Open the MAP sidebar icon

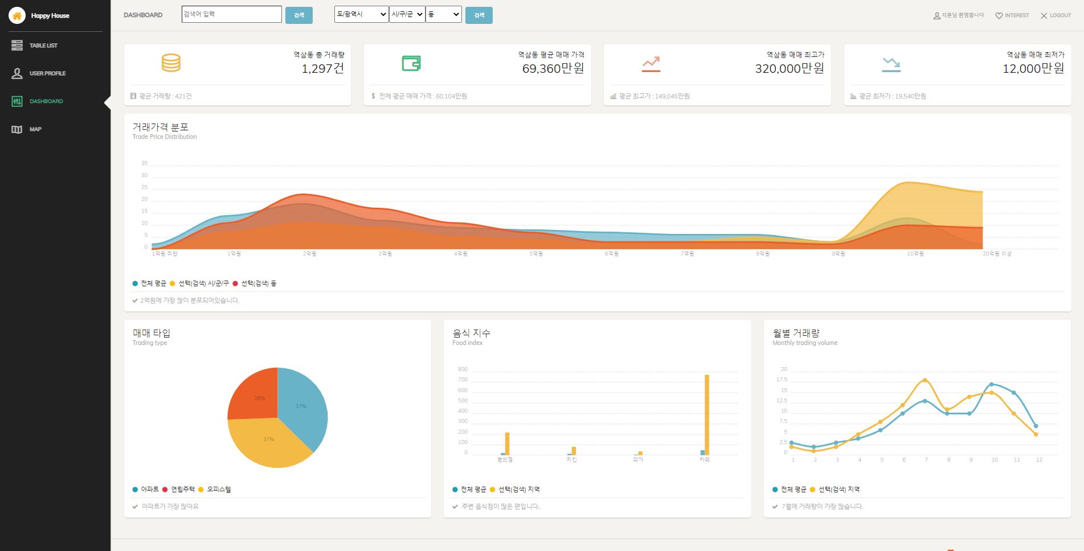[x=17, y=129]
